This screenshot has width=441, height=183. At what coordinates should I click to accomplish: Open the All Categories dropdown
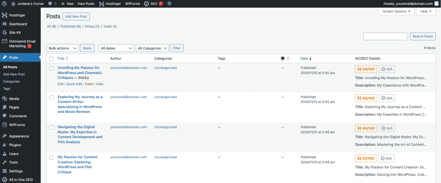click(152, 48)
